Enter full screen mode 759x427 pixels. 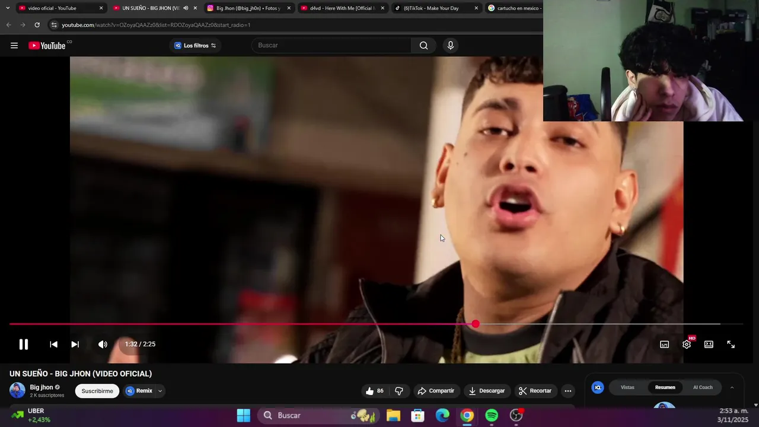coord(731,345)
